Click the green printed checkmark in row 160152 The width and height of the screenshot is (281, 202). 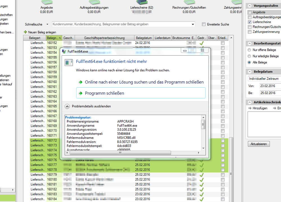(x=202, y=43)
